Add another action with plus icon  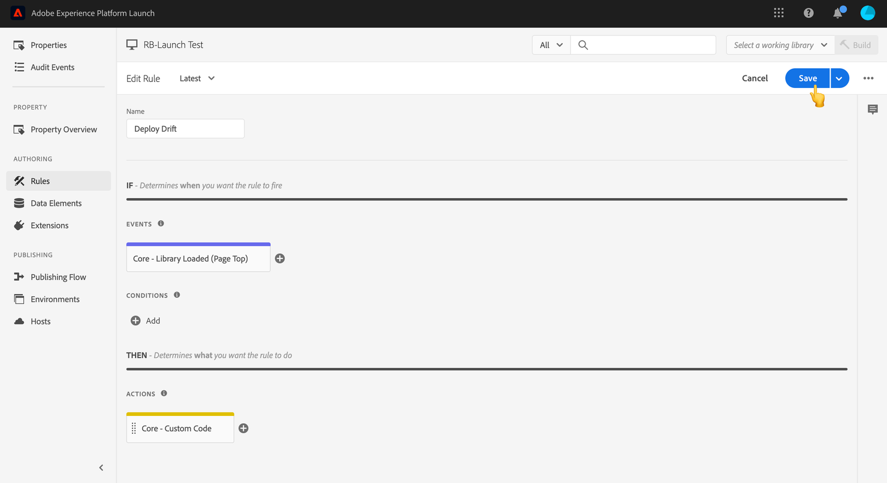tap(243, 429)
